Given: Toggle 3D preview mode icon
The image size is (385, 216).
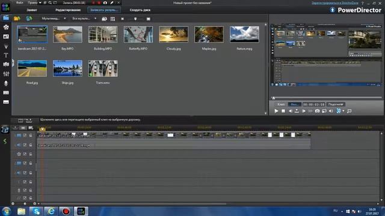Looking at the screenshot, I should [x=338, y=111].
